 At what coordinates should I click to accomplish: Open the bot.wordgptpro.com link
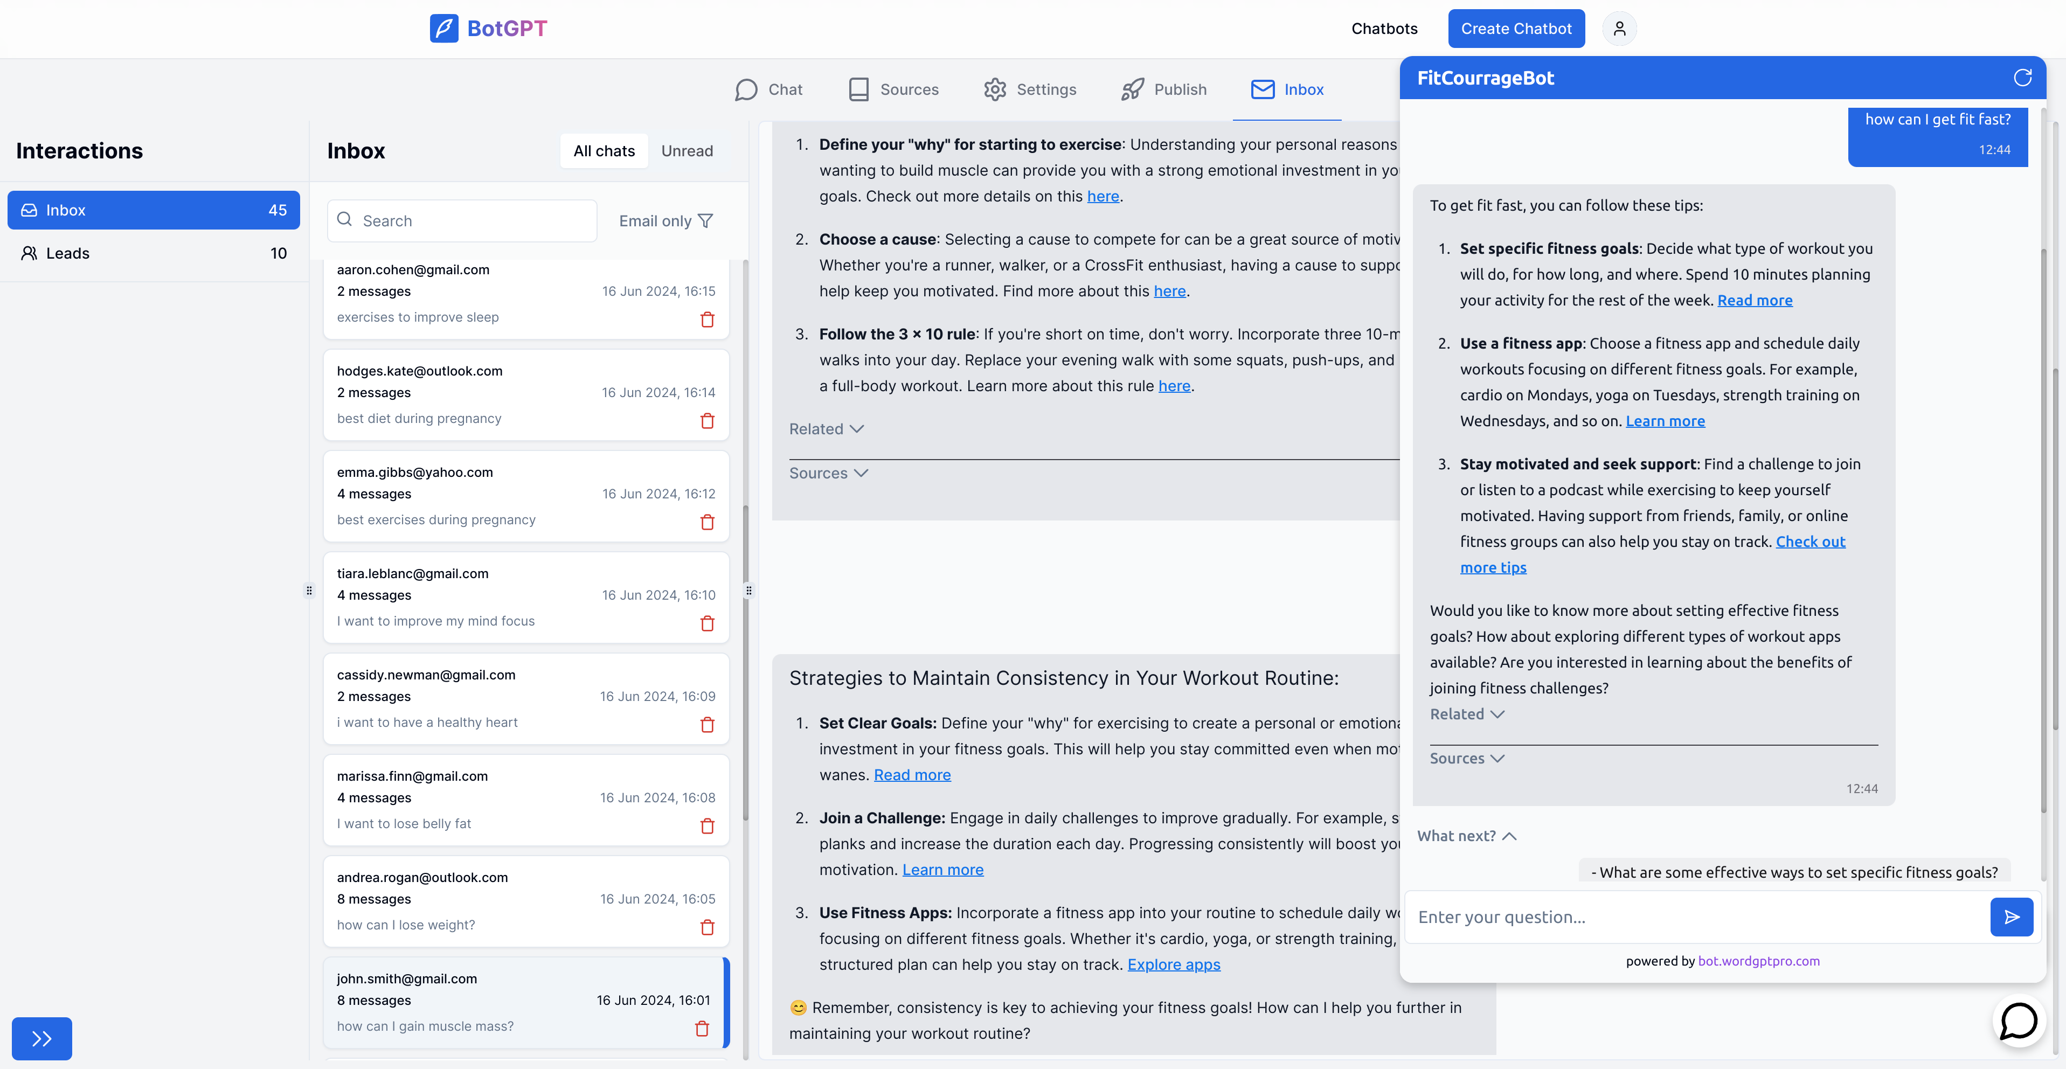pos(1758,961)
